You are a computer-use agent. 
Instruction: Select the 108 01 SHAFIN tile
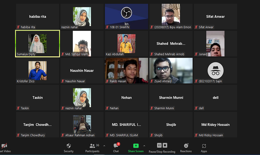click(x=127, y=16)
